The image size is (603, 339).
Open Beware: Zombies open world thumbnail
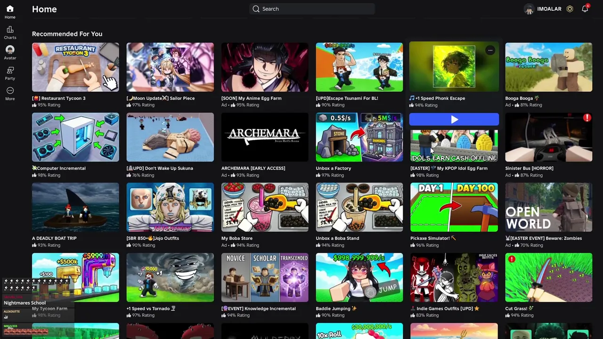549,207
